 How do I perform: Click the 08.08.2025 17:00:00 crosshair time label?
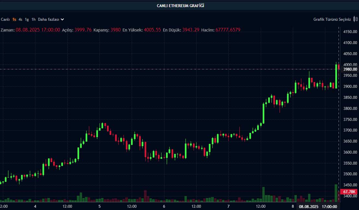click(x=318, y=206)
